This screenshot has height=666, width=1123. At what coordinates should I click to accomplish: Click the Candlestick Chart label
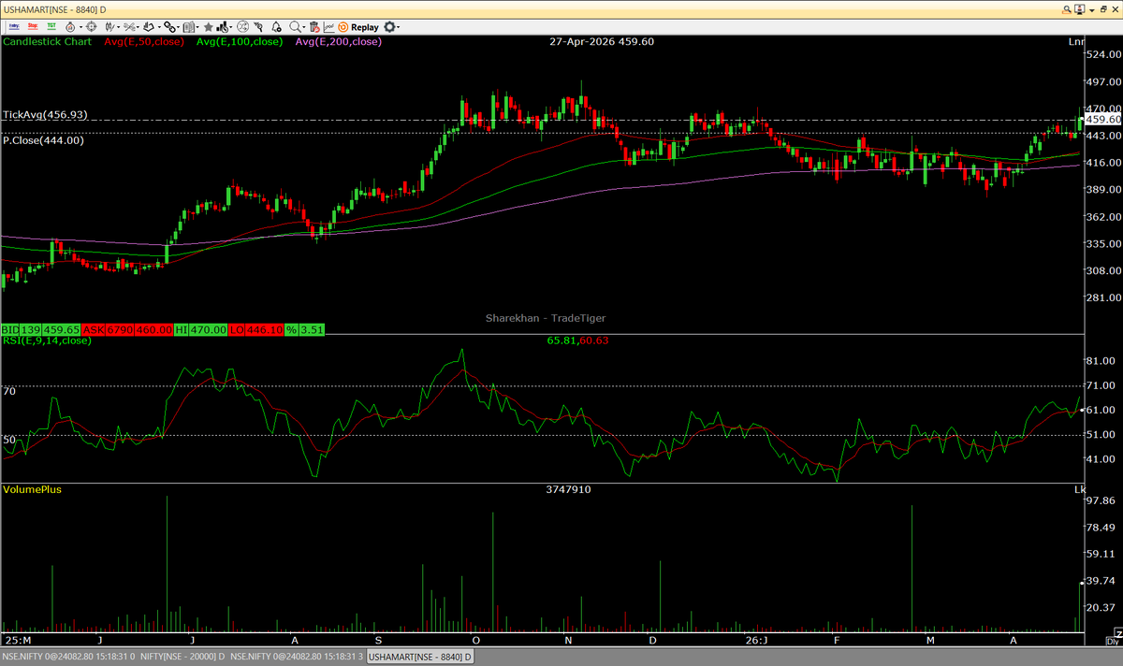[x=48, y=42]
